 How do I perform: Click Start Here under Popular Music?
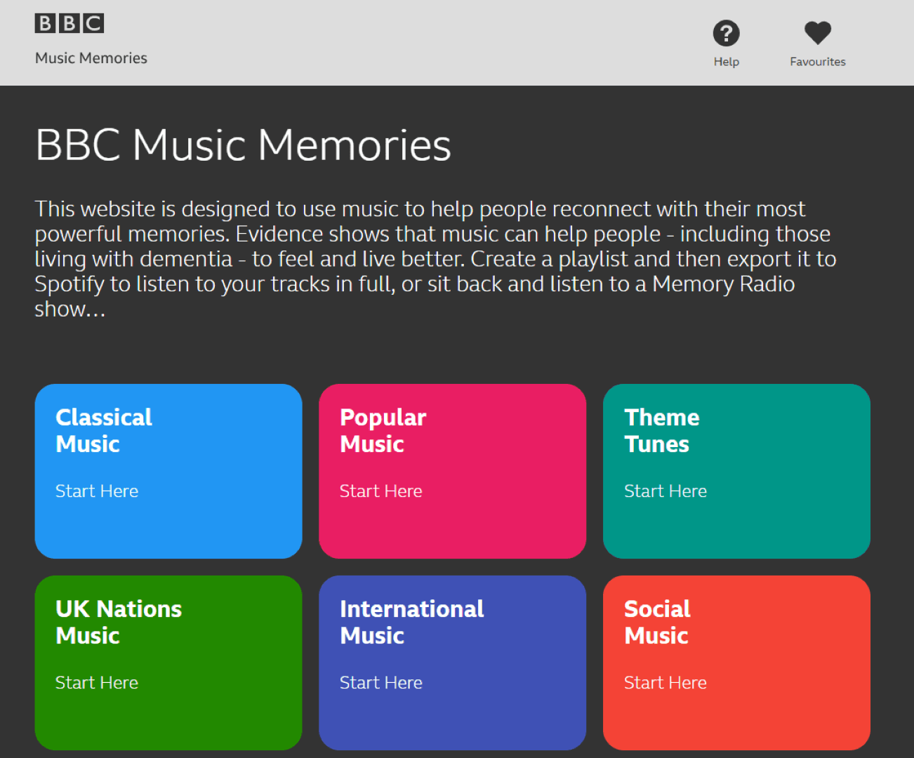pos(380,491)
